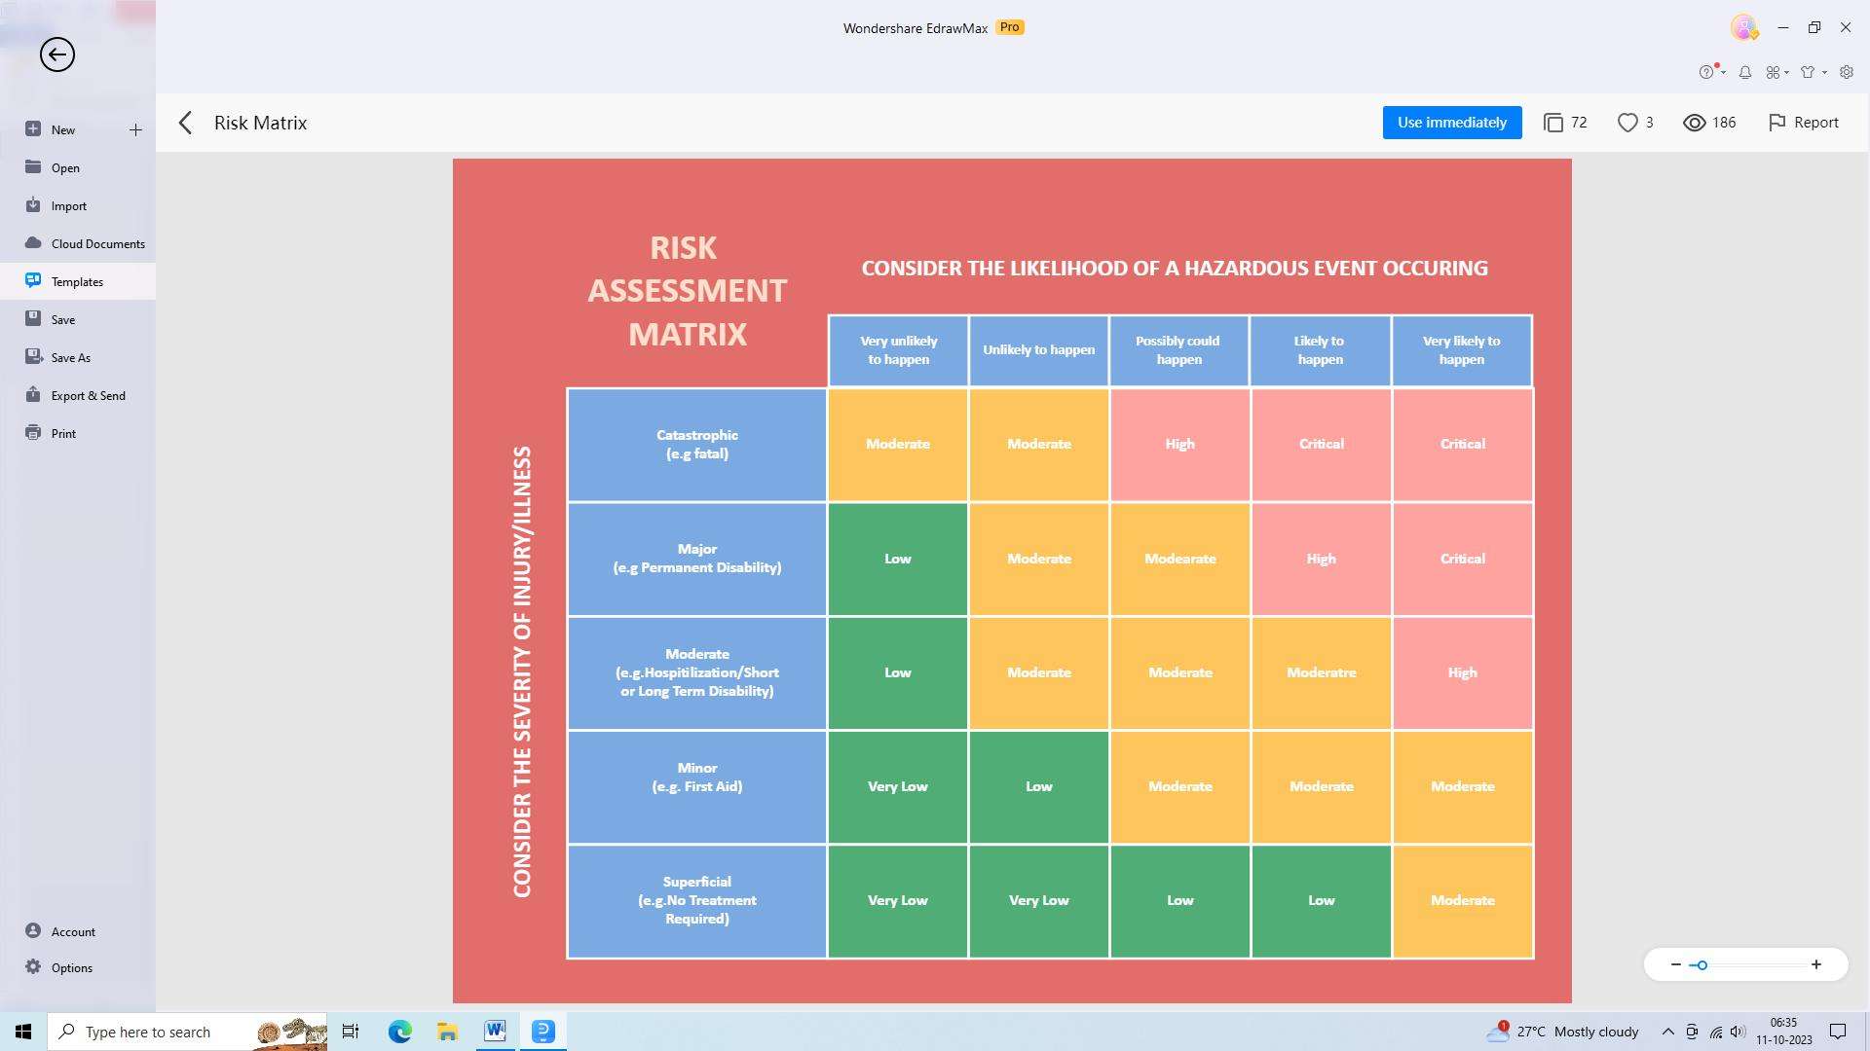Click the Use immediately button

click(x=1452, y=122)
